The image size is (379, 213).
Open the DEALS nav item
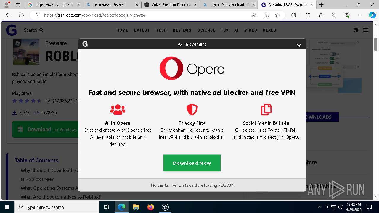tap(269, 30)
